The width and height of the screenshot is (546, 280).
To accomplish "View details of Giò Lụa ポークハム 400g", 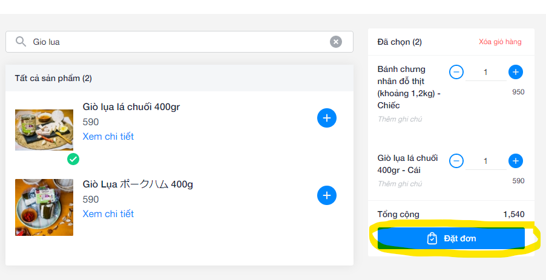I will tap(108, 214).
